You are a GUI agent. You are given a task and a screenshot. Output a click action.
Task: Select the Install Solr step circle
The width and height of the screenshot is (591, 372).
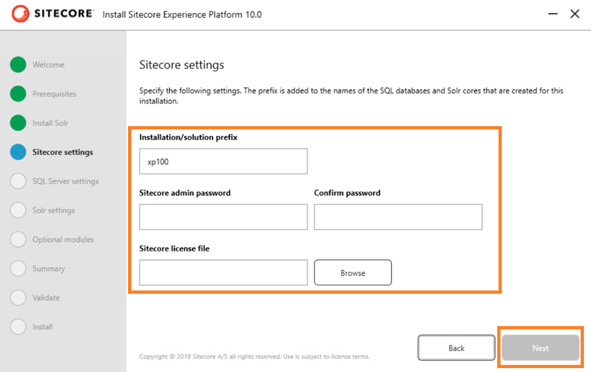(x=18, y=123)
